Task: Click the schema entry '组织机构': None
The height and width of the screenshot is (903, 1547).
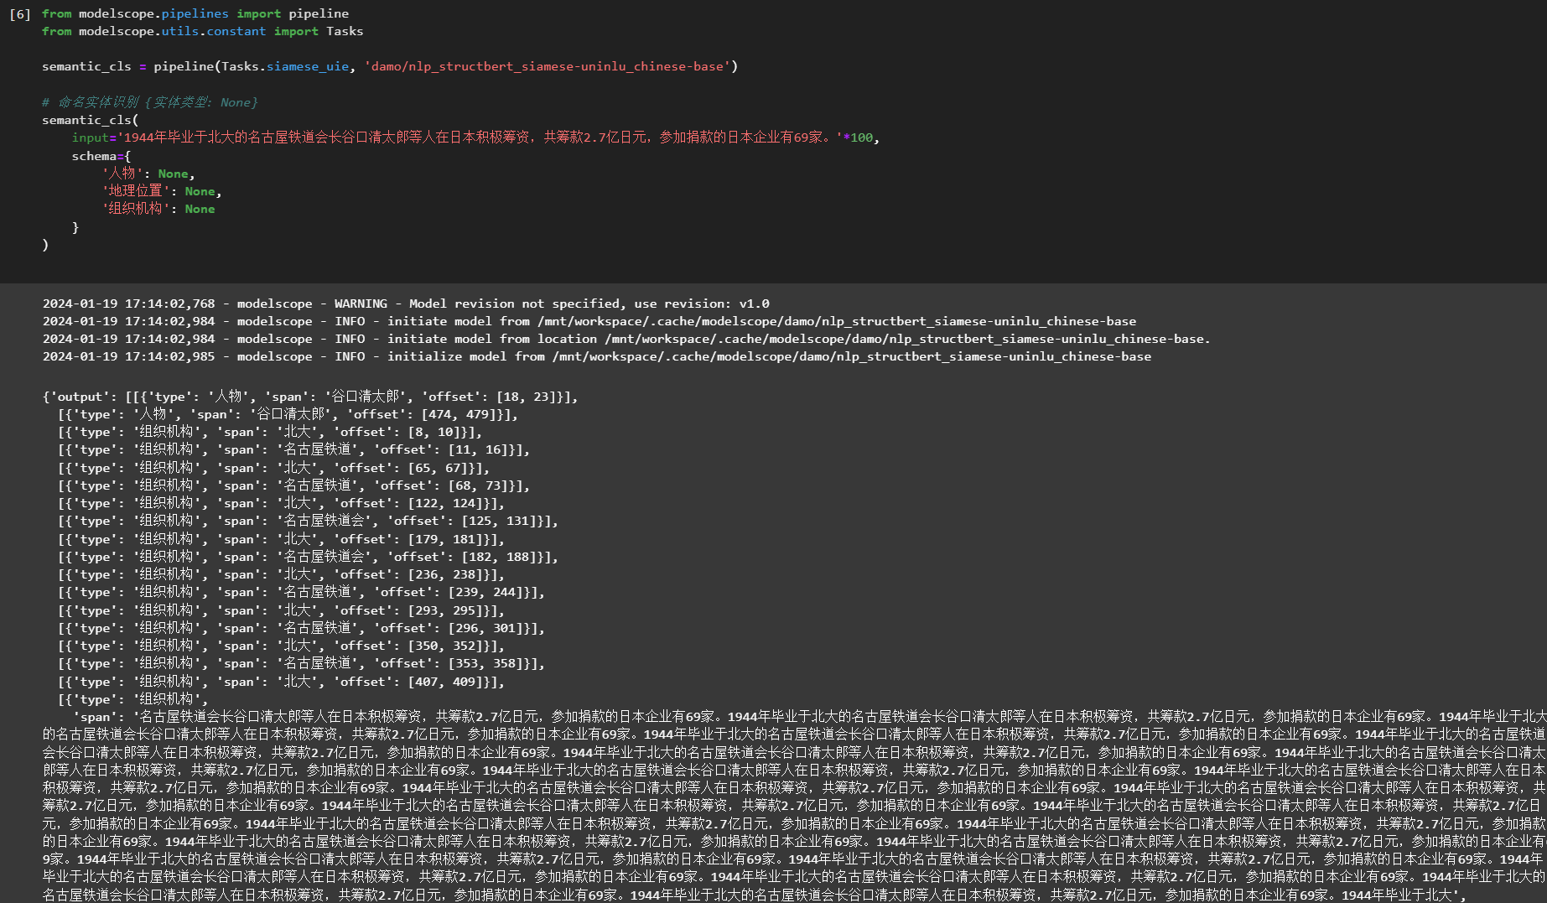Action: pyautogui.click(x=158, y=209)
